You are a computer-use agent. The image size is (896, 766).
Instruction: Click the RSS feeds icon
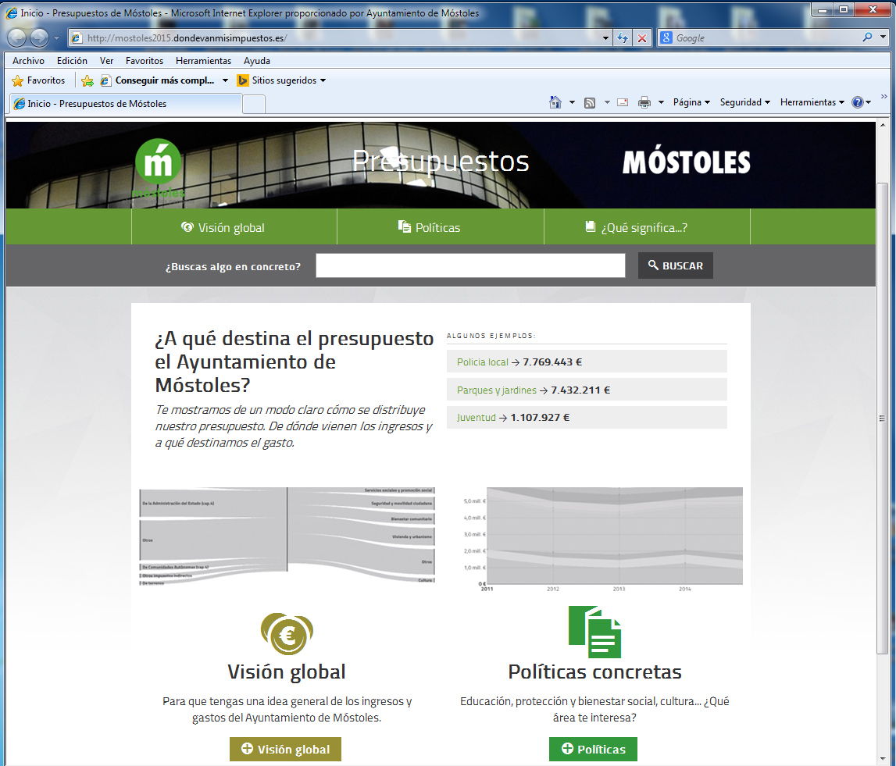point(591,102)
